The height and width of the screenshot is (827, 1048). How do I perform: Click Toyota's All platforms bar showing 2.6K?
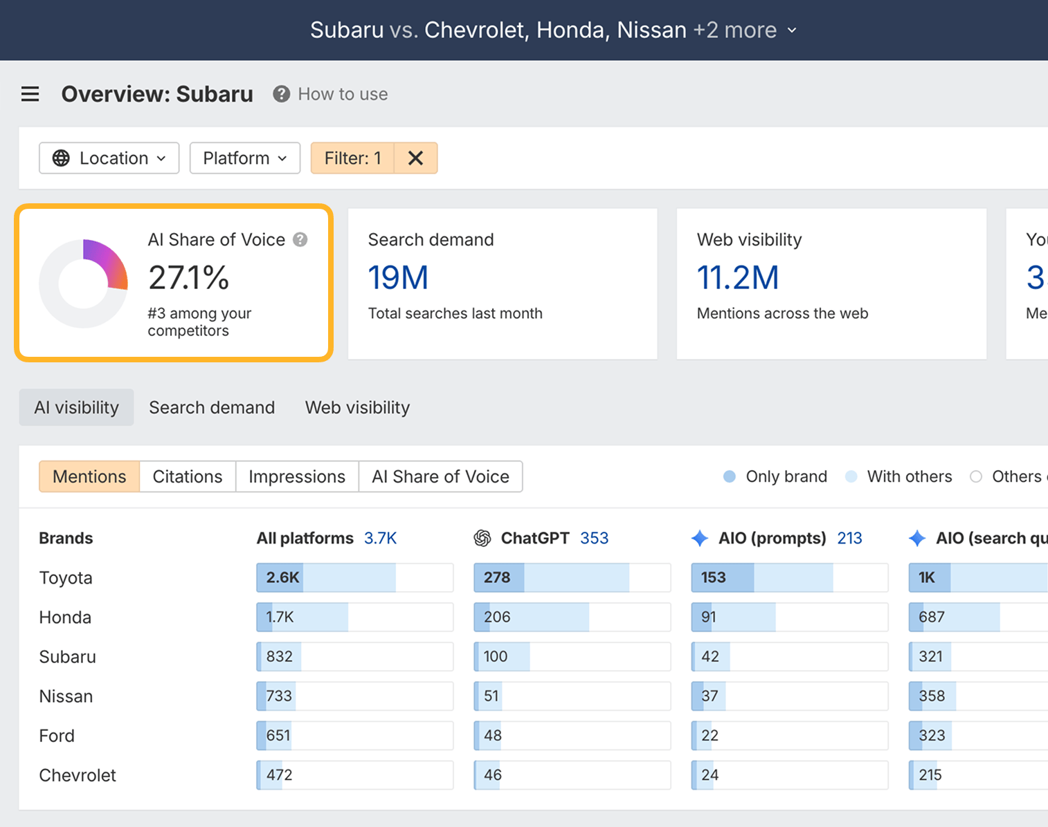355,577
